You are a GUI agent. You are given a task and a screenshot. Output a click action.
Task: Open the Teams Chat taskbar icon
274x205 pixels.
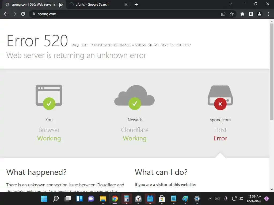[x=91, y=199]
